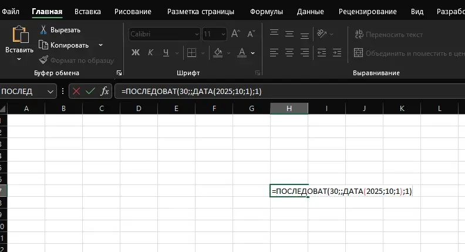Switch to the Формулы ribbon tab

point(268,11)
